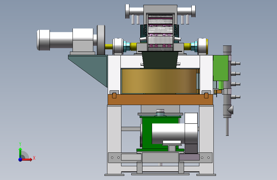Click the red X axis arrow of the triad
The image size is (277, 180).
27,160
